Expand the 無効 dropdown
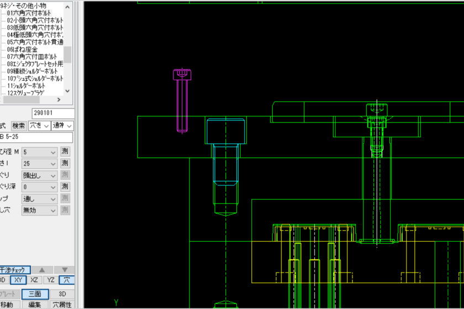 tap(39, 210)
